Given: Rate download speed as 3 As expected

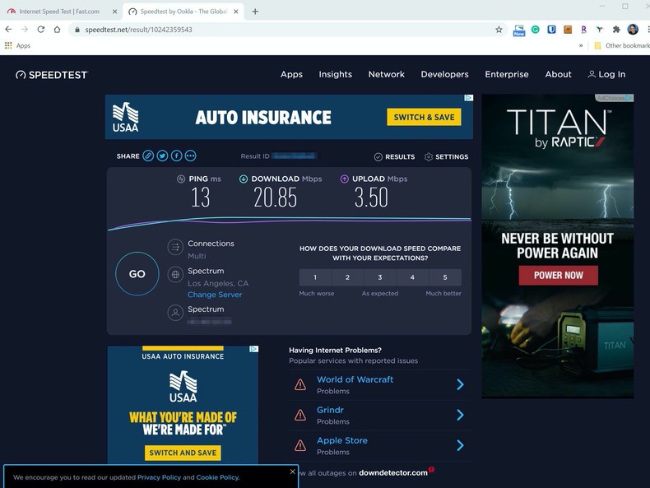Looking at the screenshot, I should pos(379,277).
